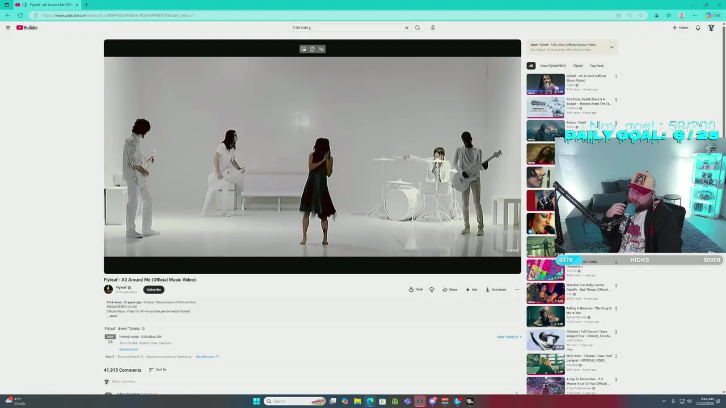Open options for A Day To Remember video
This screenshot has width=726, height=408.
[616, 380]
